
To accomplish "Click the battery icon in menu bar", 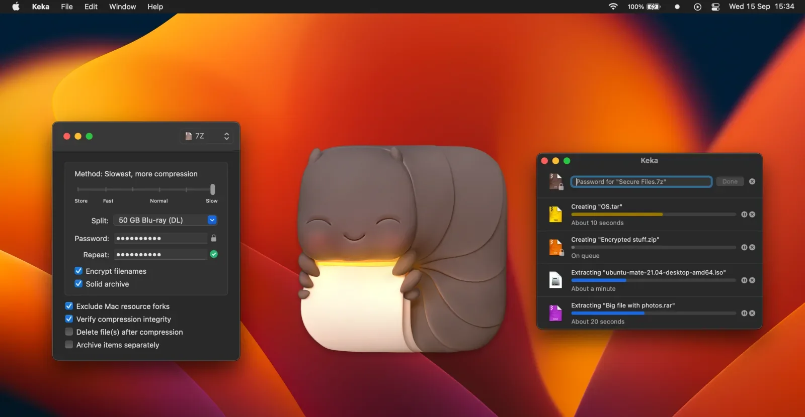I will [x=653, y=7].
